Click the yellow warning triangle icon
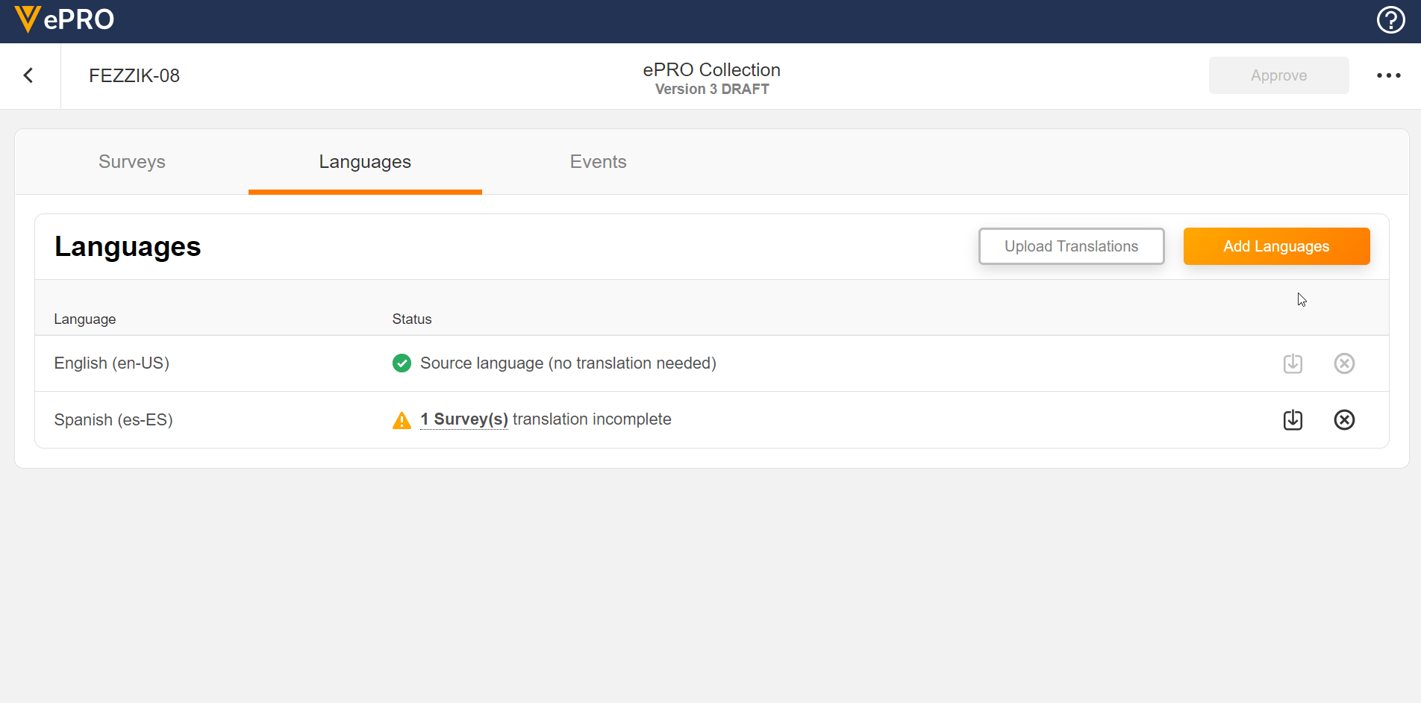Screen dimensions: 1421x703 402,421
